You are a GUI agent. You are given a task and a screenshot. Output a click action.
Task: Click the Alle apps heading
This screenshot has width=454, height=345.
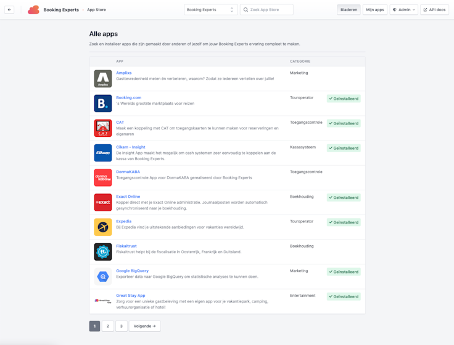tap(104, 34)
